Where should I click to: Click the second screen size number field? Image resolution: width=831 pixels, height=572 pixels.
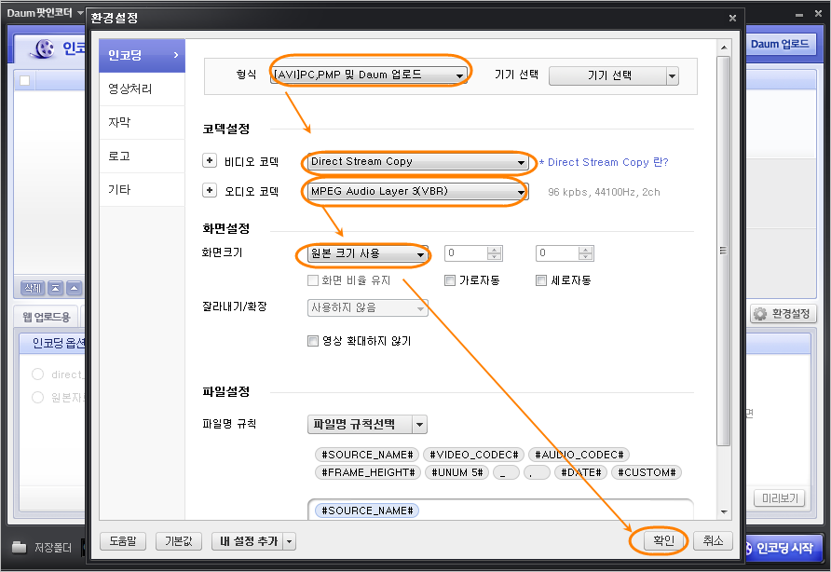557,253
